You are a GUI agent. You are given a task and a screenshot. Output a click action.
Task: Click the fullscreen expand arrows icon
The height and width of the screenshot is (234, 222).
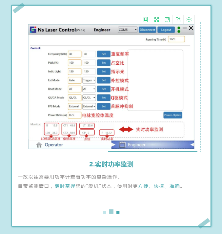pos(156,20)
